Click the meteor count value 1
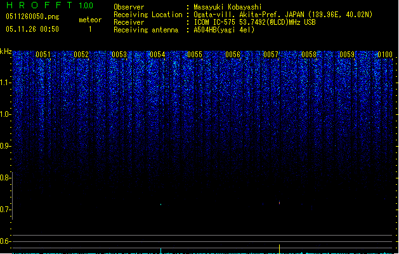 pos(90,29)
